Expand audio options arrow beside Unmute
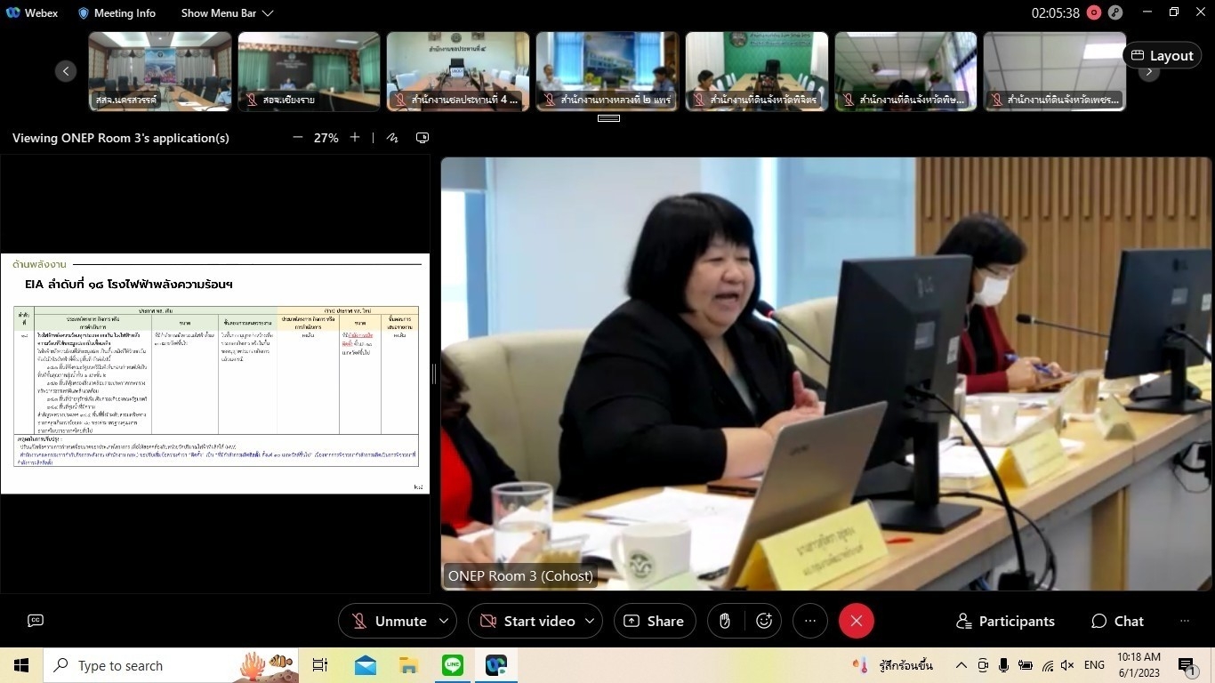The height and width of the screenshot is (683, 1215). (x=443, y=621)
